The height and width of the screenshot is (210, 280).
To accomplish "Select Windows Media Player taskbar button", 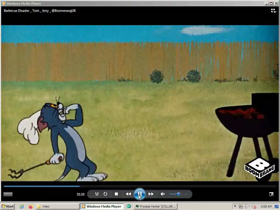I will click(102, 206).
